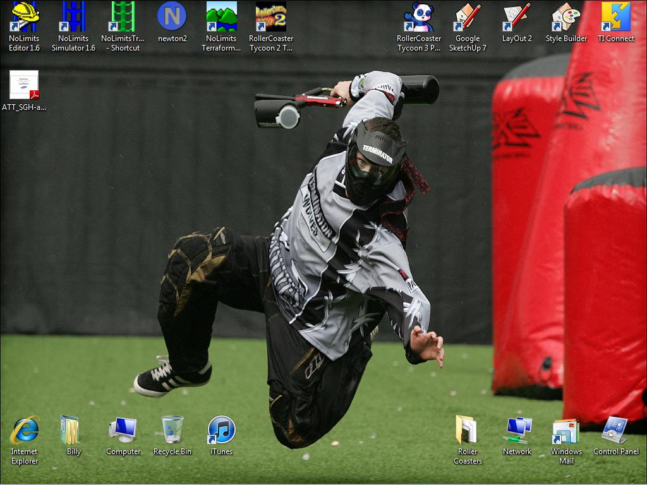Click the "LayOut 2" label text

(517, 39)
